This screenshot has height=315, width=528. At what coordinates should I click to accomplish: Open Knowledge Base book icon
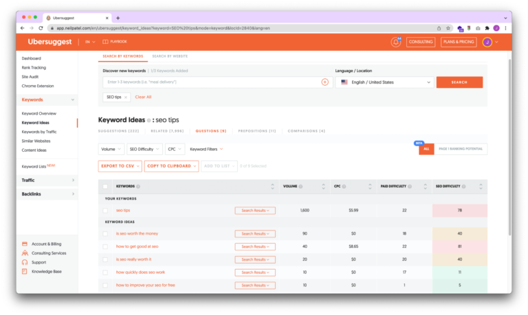[25, 272]
